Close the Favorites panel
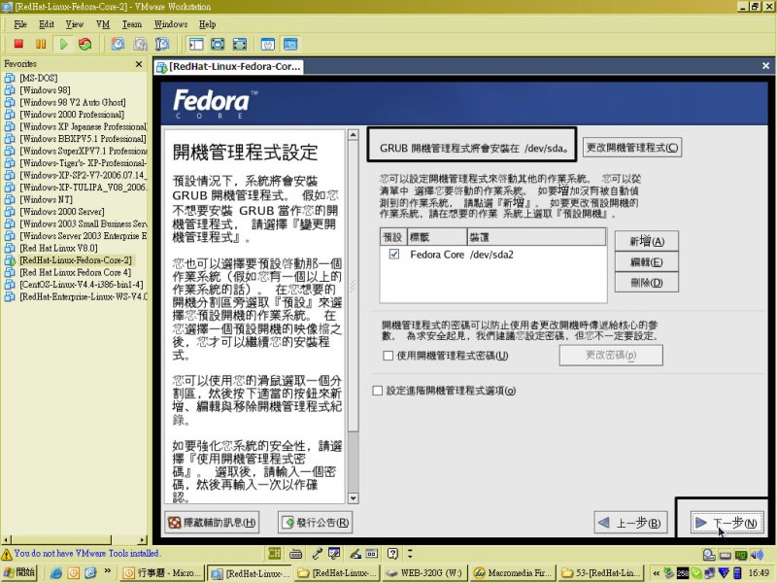Image resolution: width=777 pixels, height=583 pixels. tap(139, 64)
